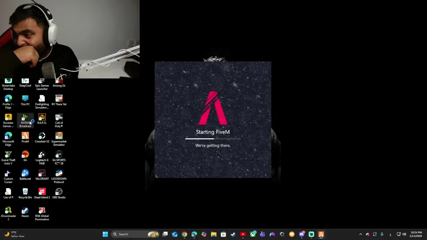Select Lies of P desktop icon
Screen dimensions: 427x240
pyautogui.click(x=8, y=194)
